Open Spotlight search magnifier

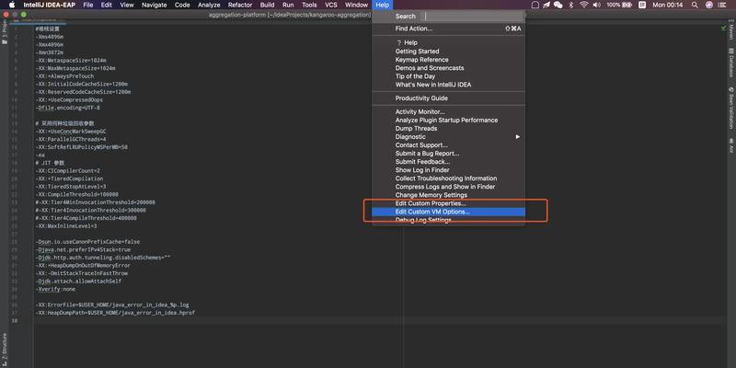point(695,5)
